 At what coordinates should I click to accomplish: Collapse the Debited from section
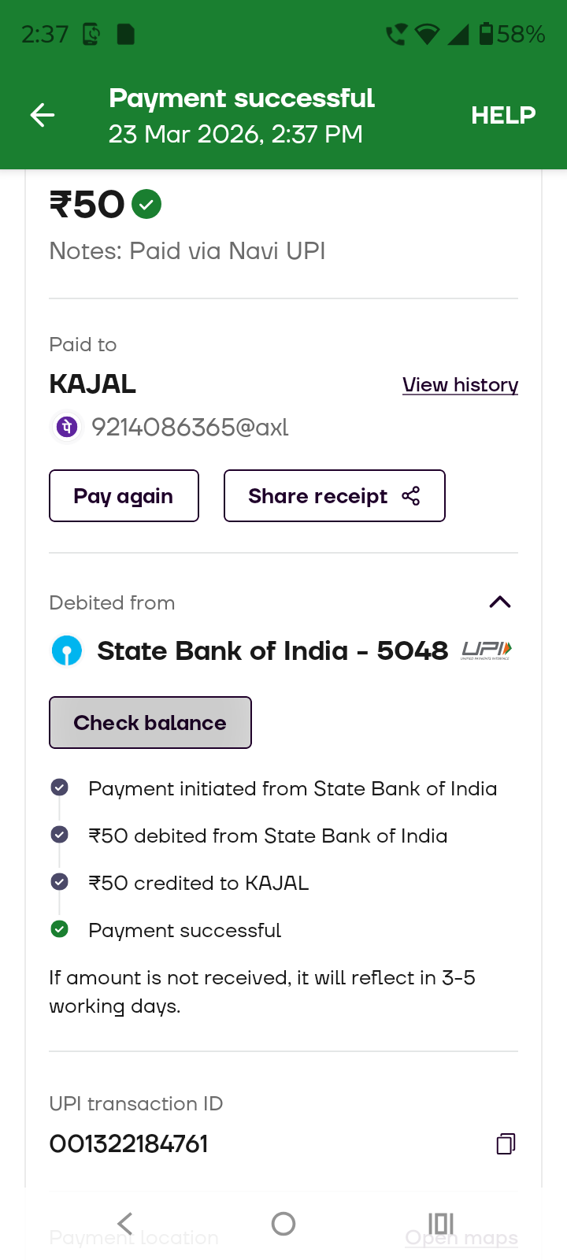(x=500, y=602)
